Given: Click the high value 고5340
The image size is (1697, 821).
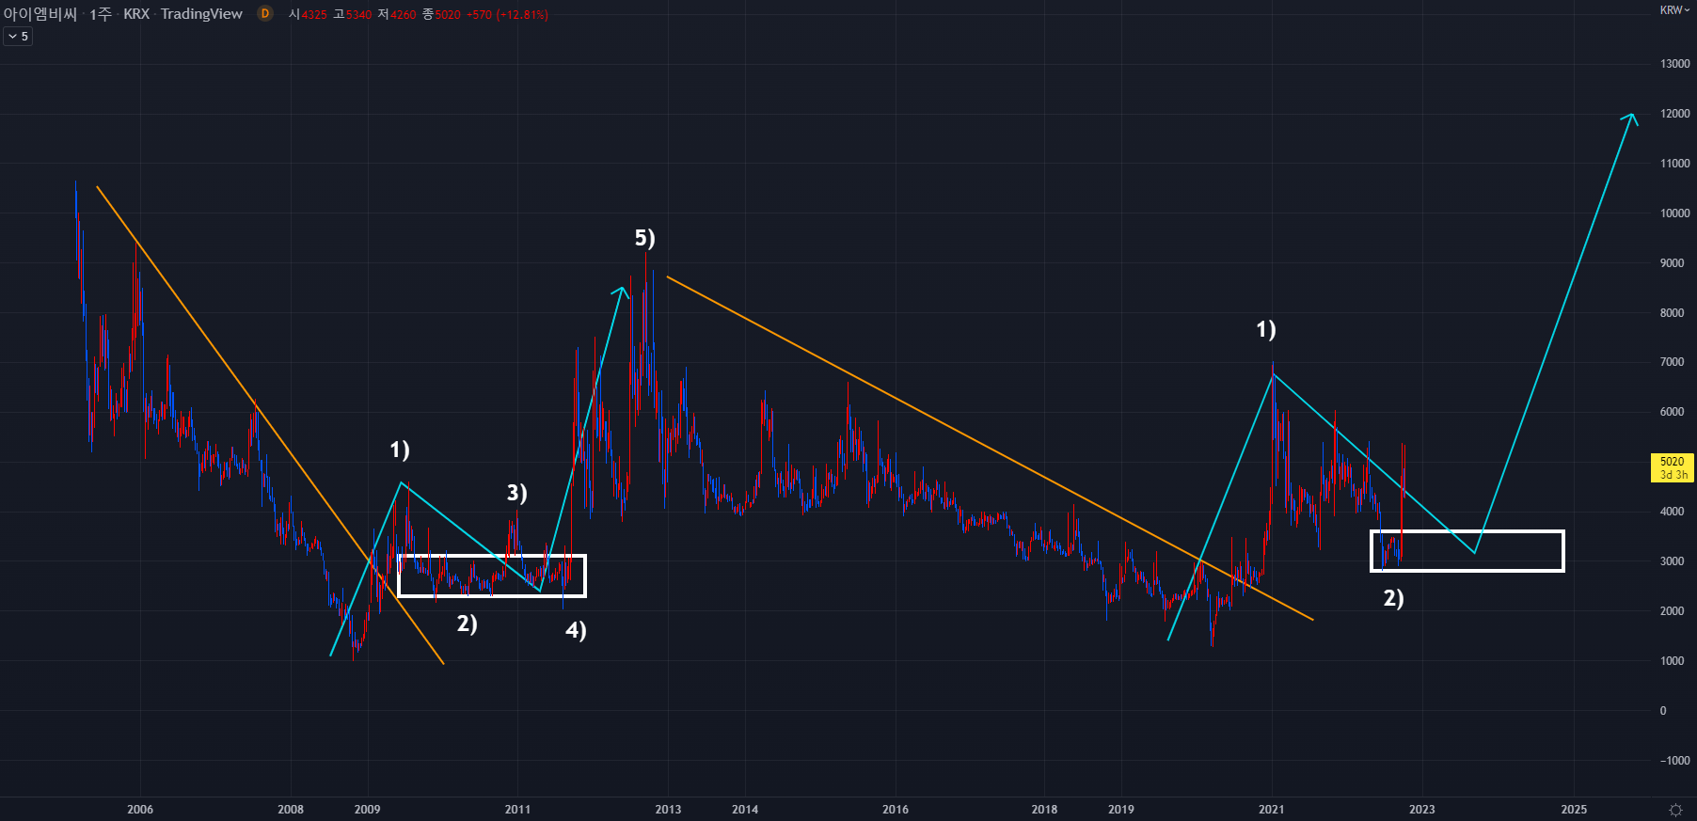Looking at the screenshot, I should coord(353,14).
